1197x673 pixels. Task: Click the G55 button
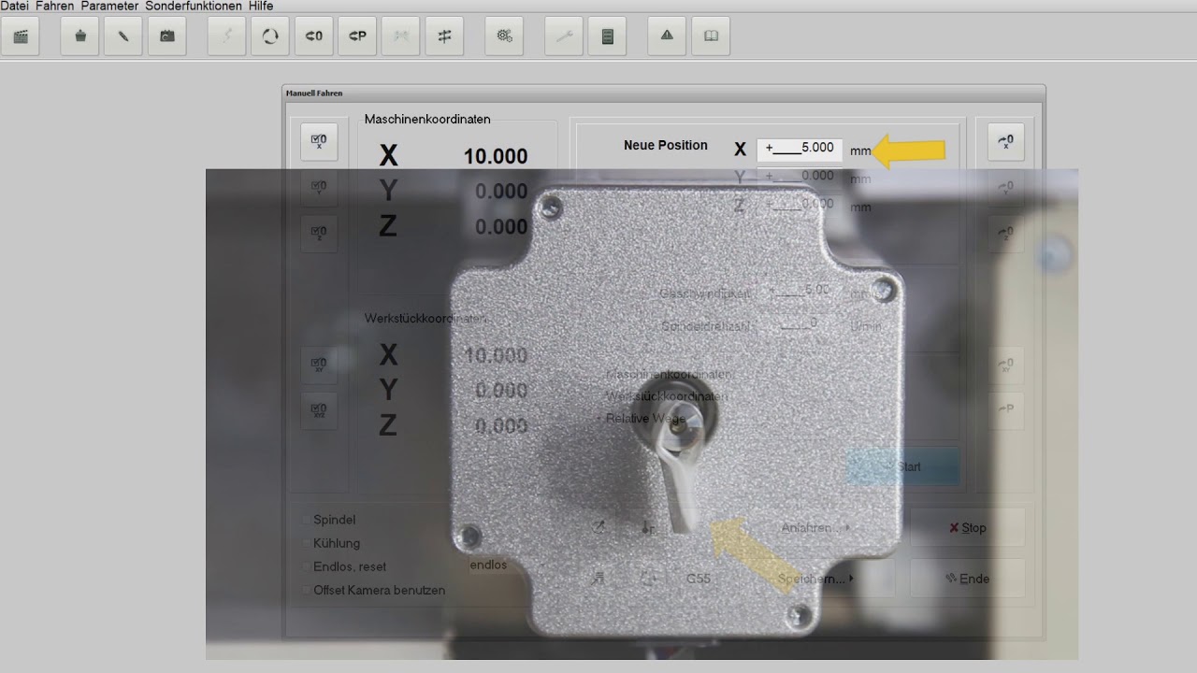pos(699,579)
